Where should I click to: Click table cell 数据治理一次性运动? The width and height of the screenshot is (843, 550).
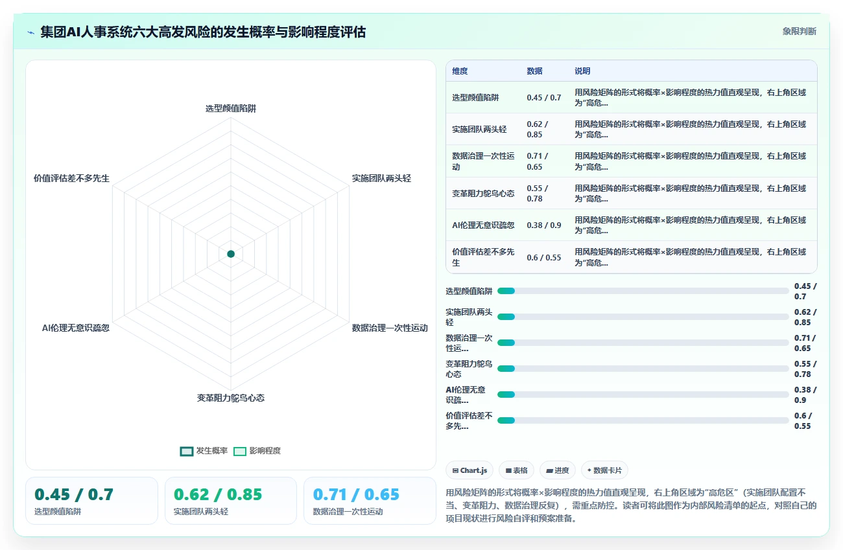point(484,161)
